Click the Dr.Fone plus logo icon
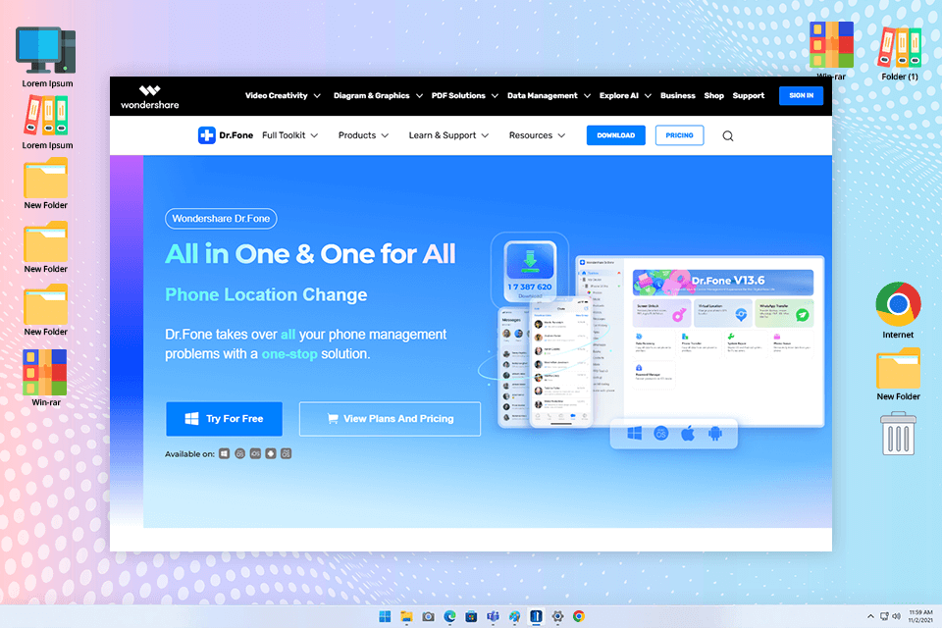The height and width of the screenshot is (628, 942). click(x=207, y=135)
